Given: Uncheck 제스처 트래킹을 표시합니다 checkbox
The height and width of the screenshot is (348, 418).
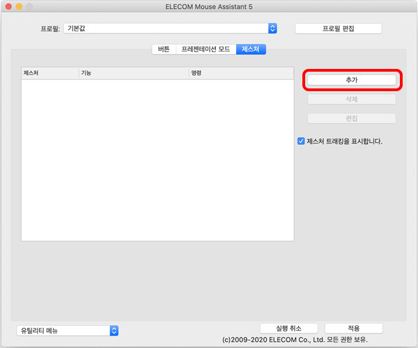Looking at the screenshot, I should [x=301, y=141].
